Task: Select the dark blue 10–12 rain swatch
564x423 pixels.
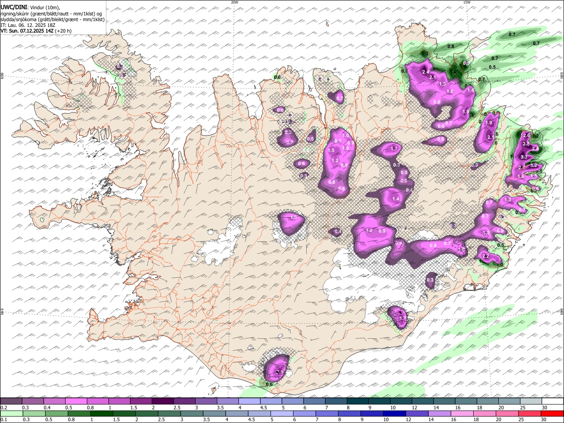Action: point(394,414)
